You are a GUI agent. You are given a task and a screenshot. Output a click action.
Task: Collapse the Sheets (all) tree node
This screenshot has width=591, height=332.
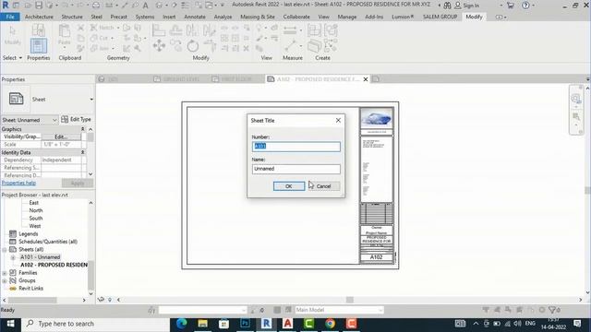(5, 250)
